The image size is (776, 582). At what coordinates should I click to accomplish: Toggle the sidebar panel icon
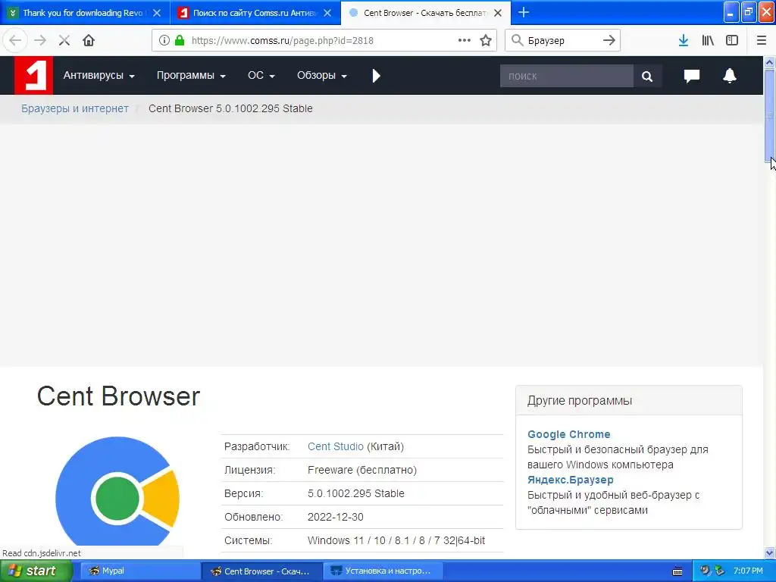tap(732, 41)
